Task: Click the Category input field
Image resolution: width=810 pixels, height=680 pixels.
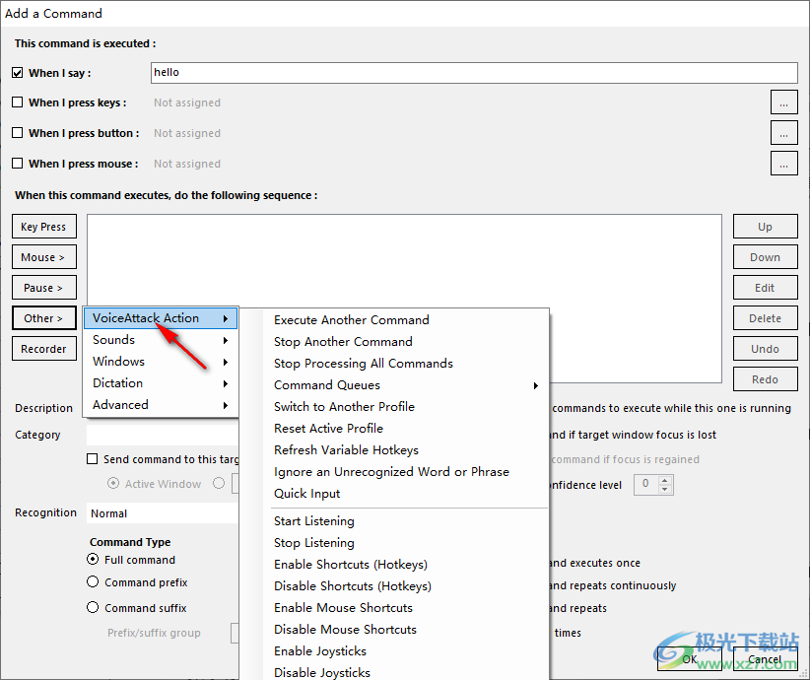Action: [x=163, y=435]
